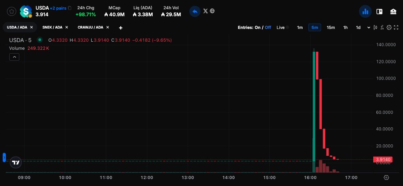Add a new pair tab

[121, 28]
